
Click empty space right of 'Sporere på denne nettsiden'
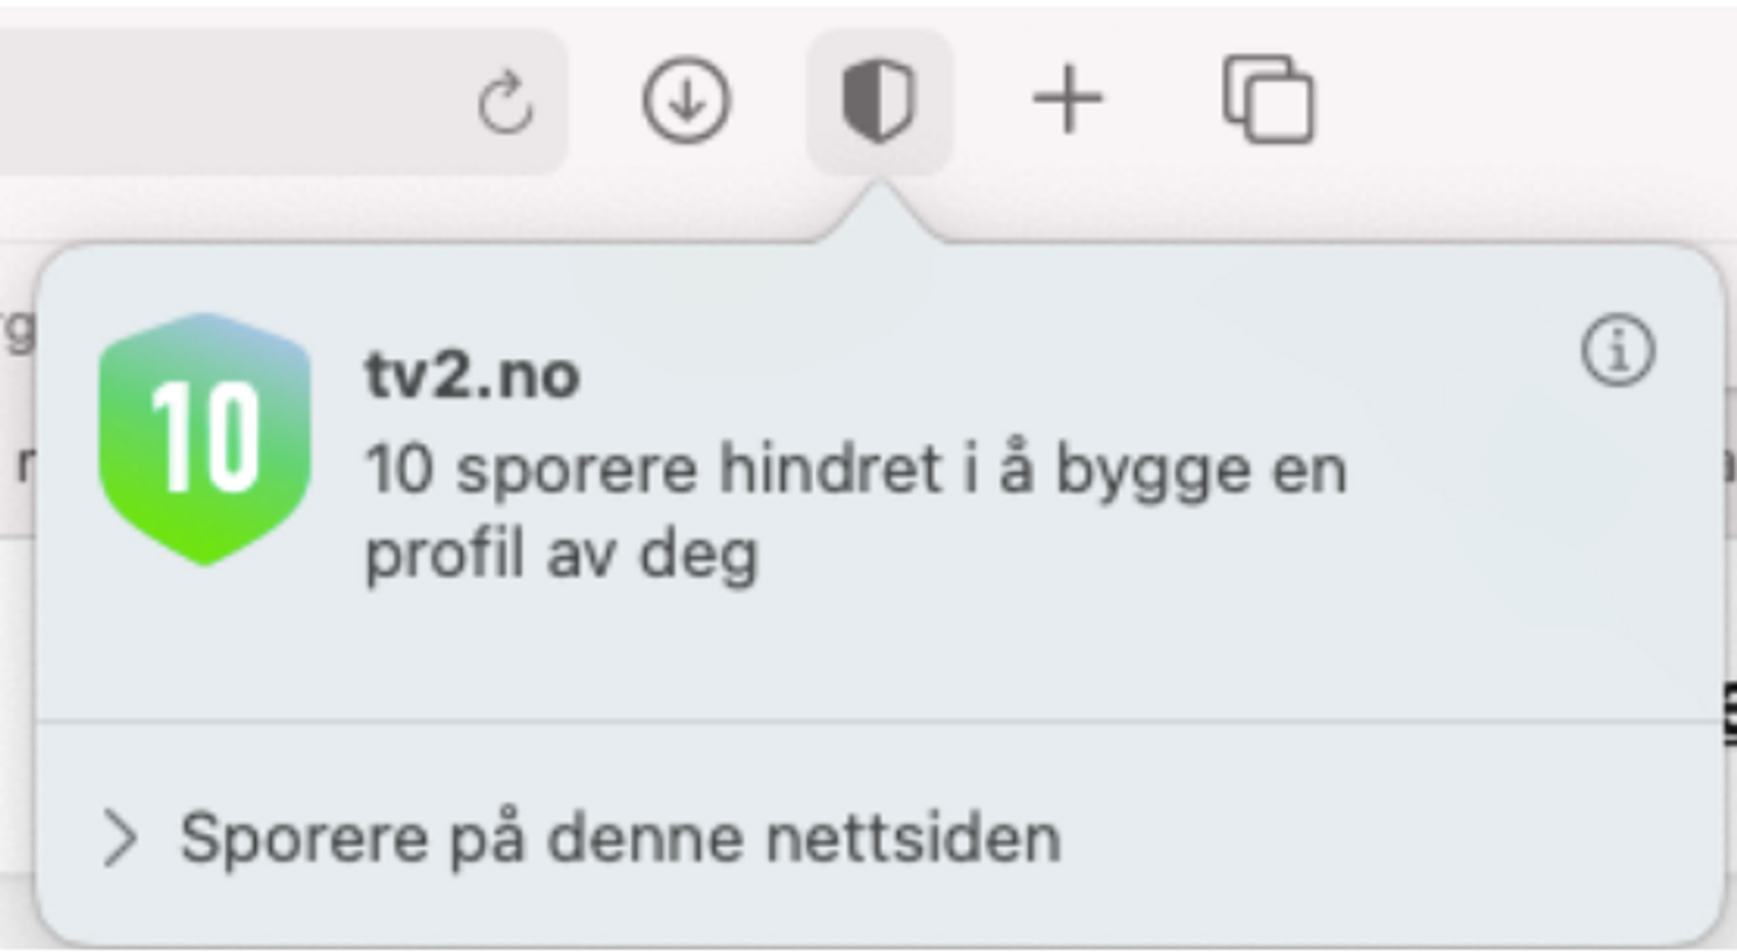point(1384,837)
